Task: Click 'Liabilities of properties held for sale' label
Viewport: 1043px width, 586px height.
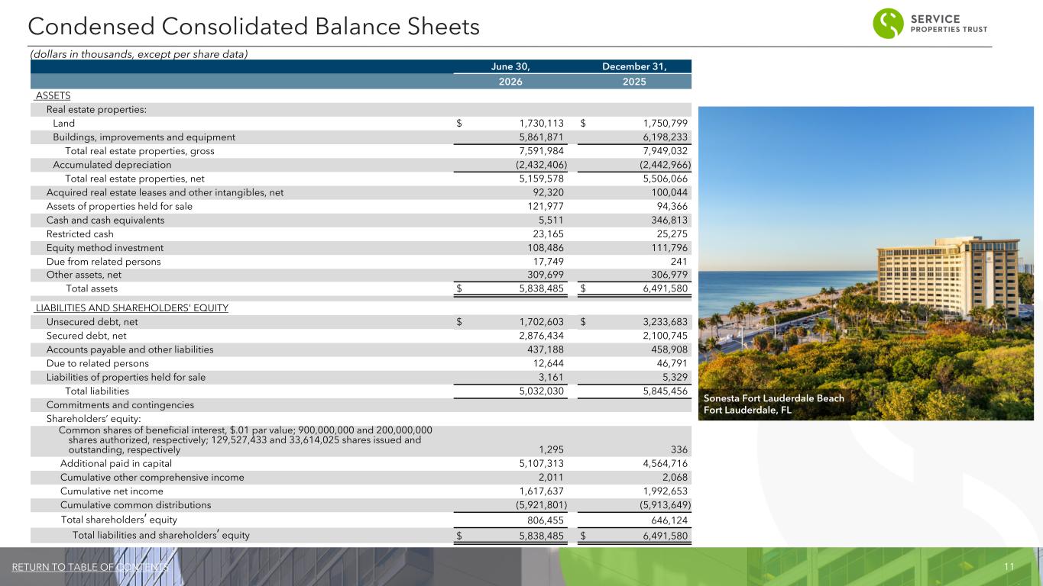Action: tap(126, 377)
